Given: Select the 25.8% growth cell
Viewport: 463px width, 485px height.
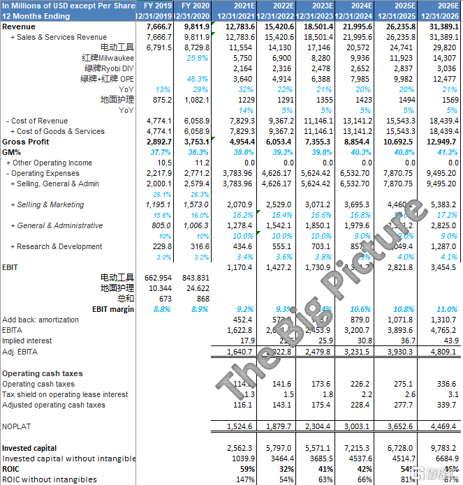Looking at the screenshot, I should point(198,58).
